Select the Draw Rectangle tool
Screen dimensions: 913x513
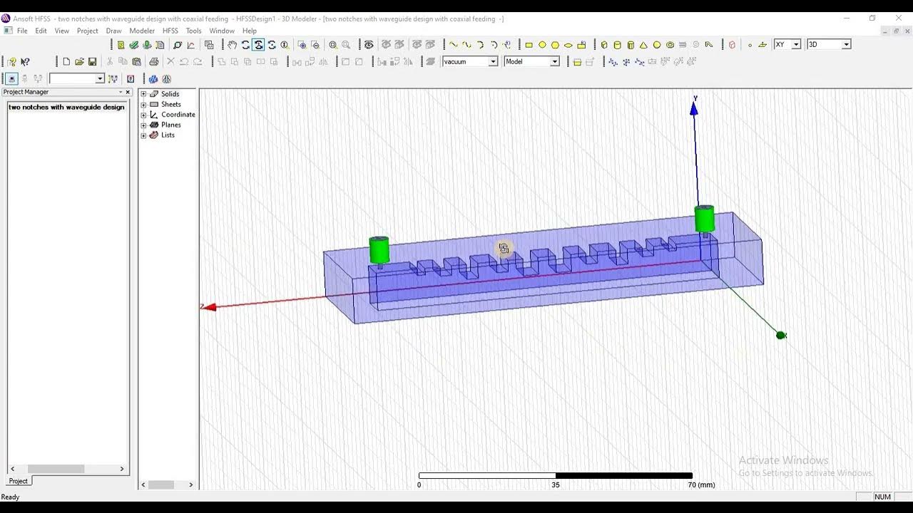(529, 45)
